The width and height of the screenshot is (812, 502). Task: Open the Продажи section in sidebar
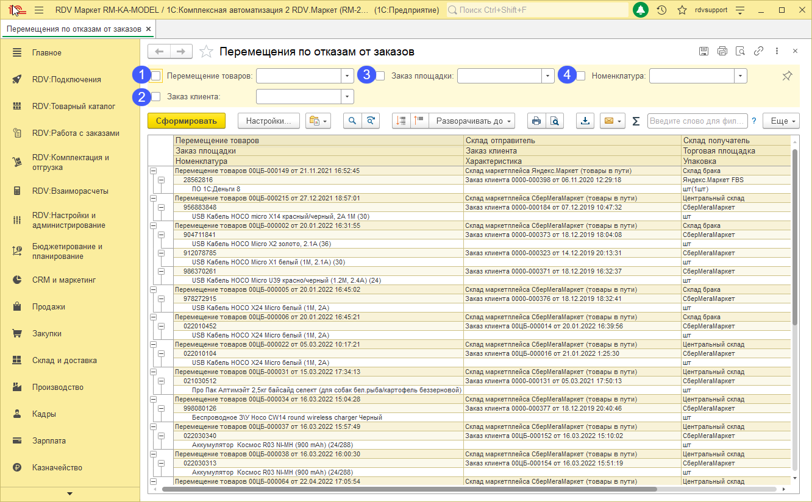(x=49, y=307)
